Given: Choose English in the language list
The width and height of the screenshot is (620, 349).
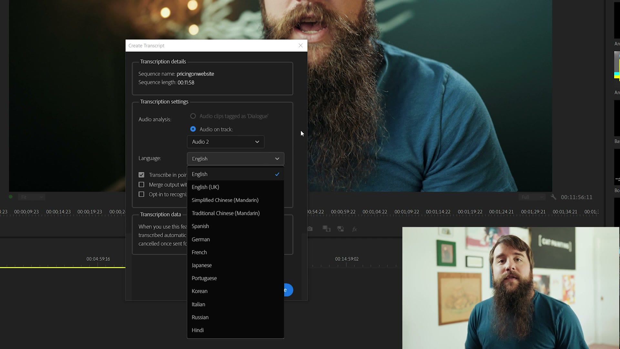Looking at the screenshot, I should click(236, 174).
